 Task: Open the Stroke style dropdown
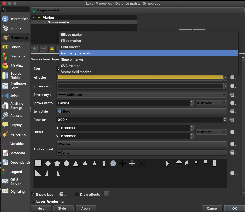click(x=141, y=95)
